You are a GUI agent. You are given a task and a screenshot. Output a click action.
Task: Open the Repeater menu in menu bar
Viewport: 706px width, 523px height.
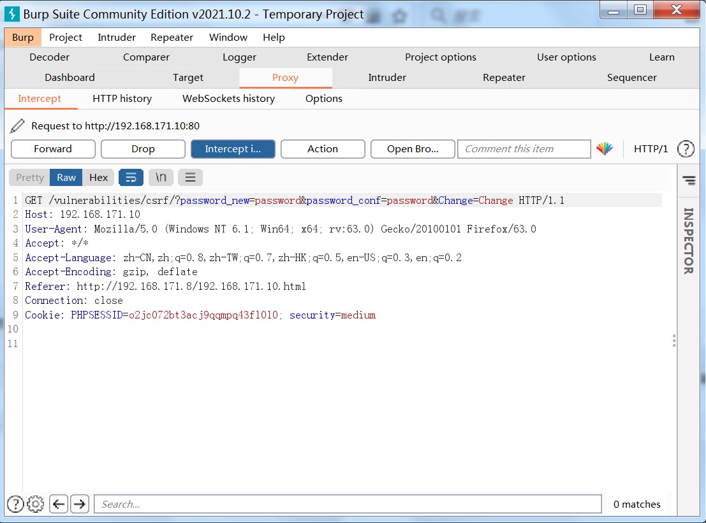172,38
